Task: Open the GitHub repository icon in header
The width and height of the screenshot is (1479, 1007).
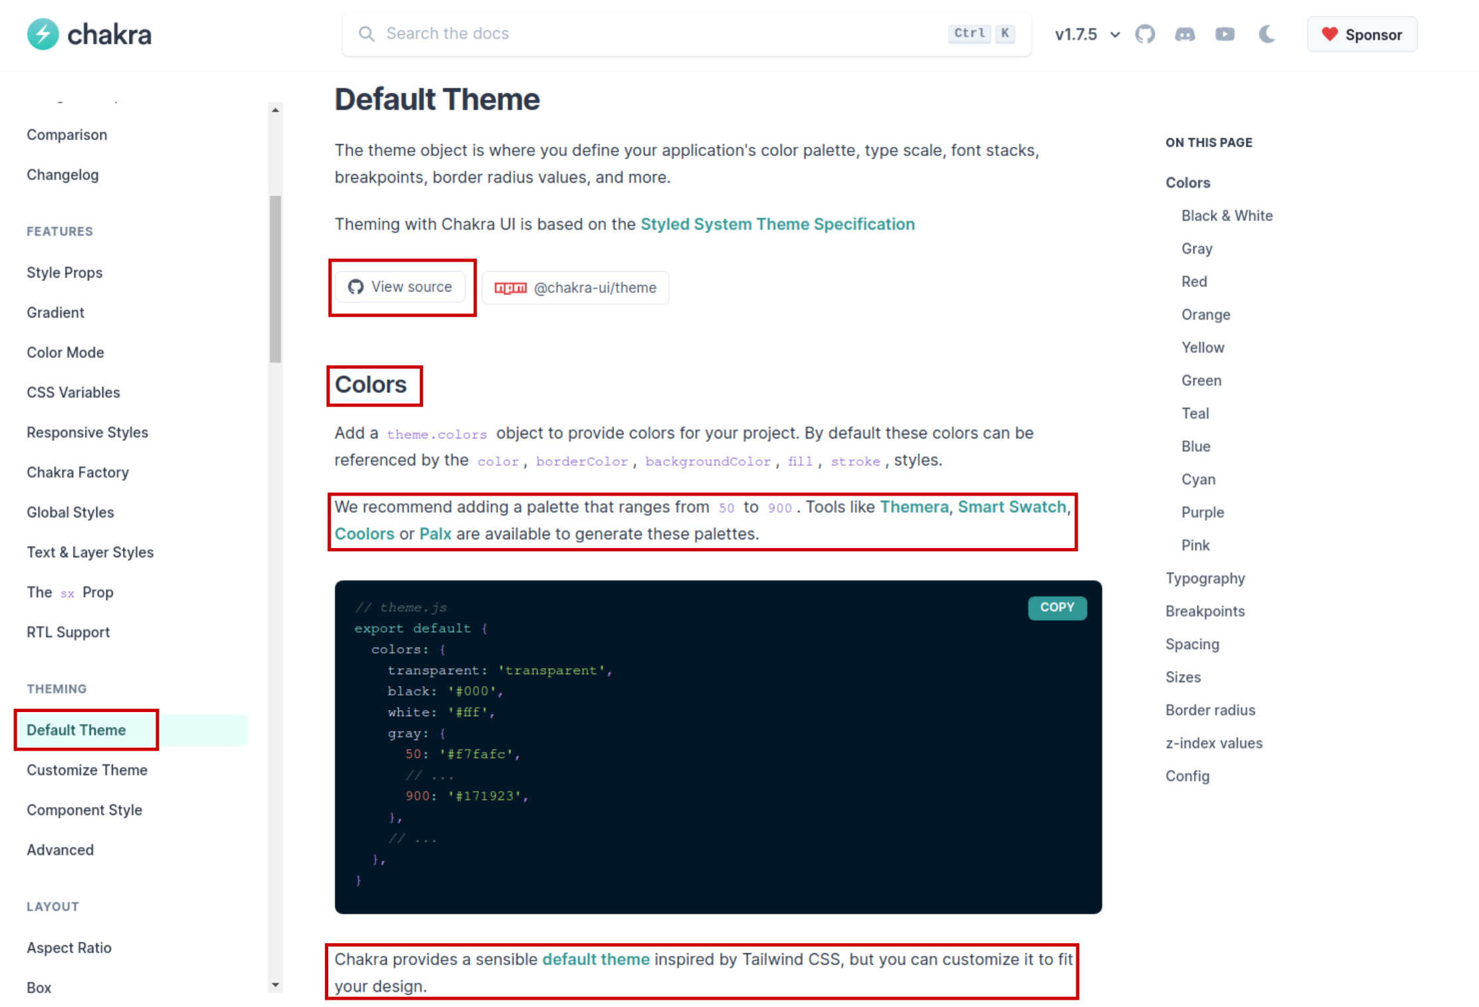Action: click(x=1145, y=34)
